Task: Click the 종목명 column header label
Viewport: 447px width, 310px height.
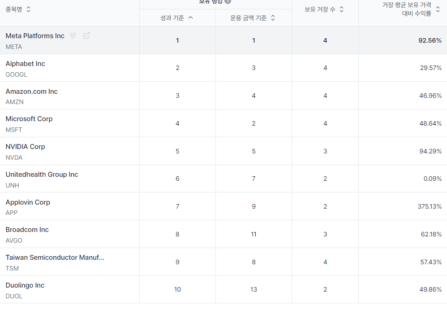Action: point(14,9)
